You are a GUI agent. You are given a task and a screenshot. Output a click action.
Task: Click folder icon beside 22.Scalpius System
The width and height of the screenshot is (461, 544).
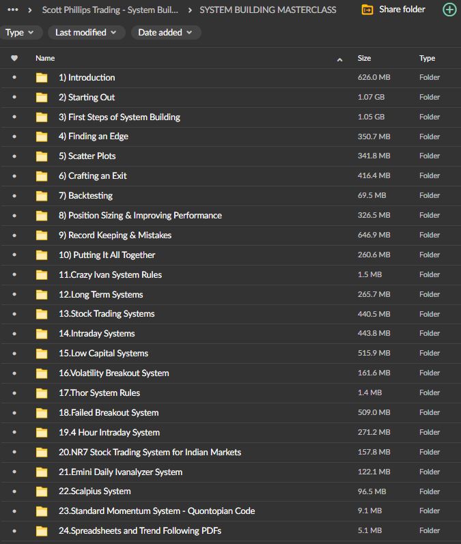42,491
